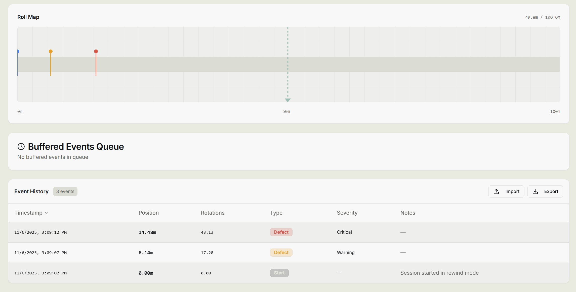Click the 50m axis label under the roll map
Screen dimensions: 576x292
click(x=286, y=111)
